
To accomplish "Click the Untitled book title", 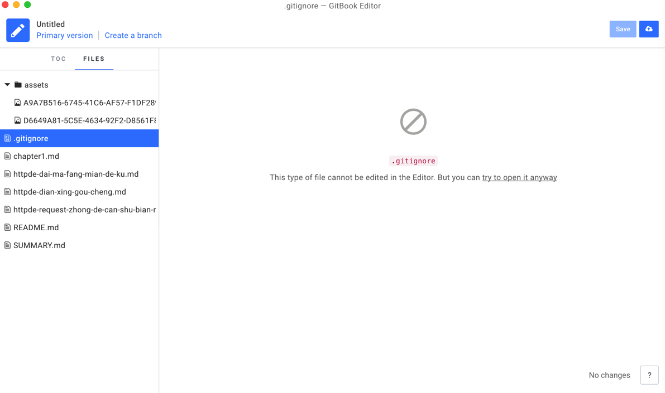I will tap(50, 24).
